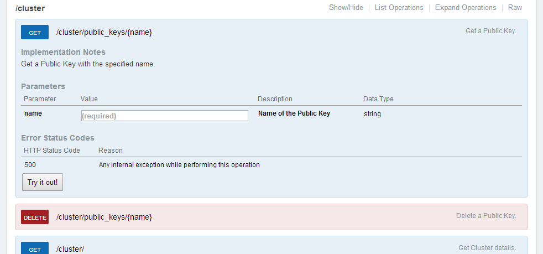Click the red DELETE method badge
This screenshot has width=543, height=254.
35,217
